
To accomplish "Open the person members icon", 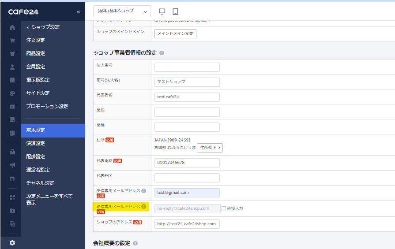I will [12, 67].
